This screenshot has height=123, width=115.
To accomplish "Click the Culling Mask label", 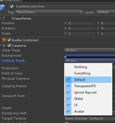I will click(x=13, y=61).
